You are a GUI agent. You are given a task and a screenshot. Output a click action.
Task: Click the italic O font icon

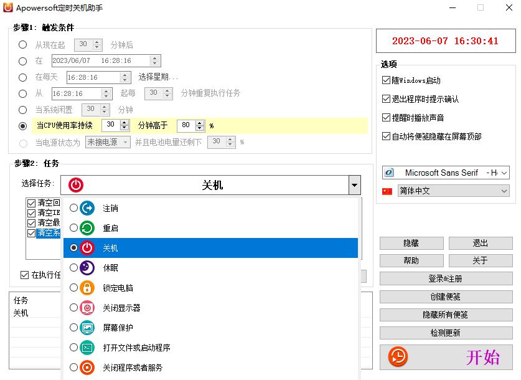(389, 173)
